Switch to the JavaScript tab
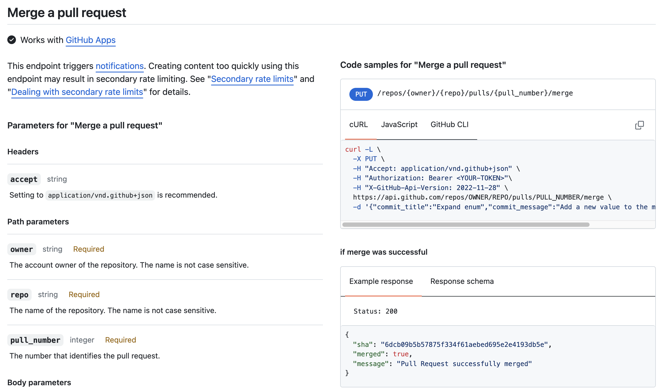Viewport: 662px width, 392px height. tap(399, 125)
